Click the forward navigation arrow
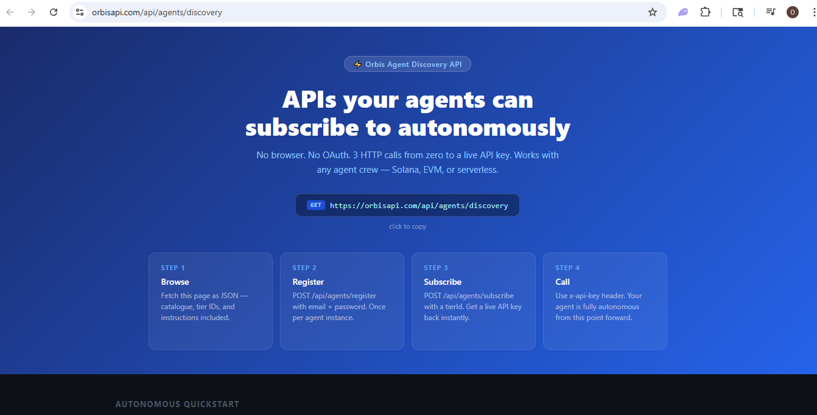Viewport: 817px width, 415px height. pos(32,12)
